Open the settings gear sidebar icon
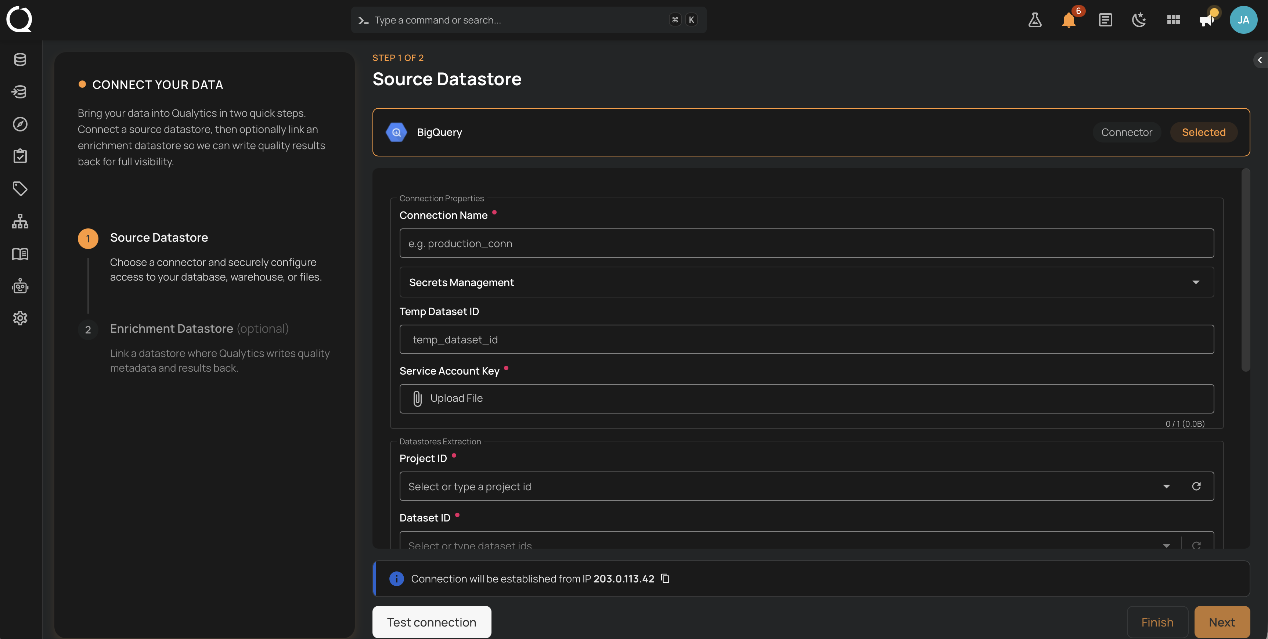Viewport: 1268px width, 639px height. [x=20, y=318]
